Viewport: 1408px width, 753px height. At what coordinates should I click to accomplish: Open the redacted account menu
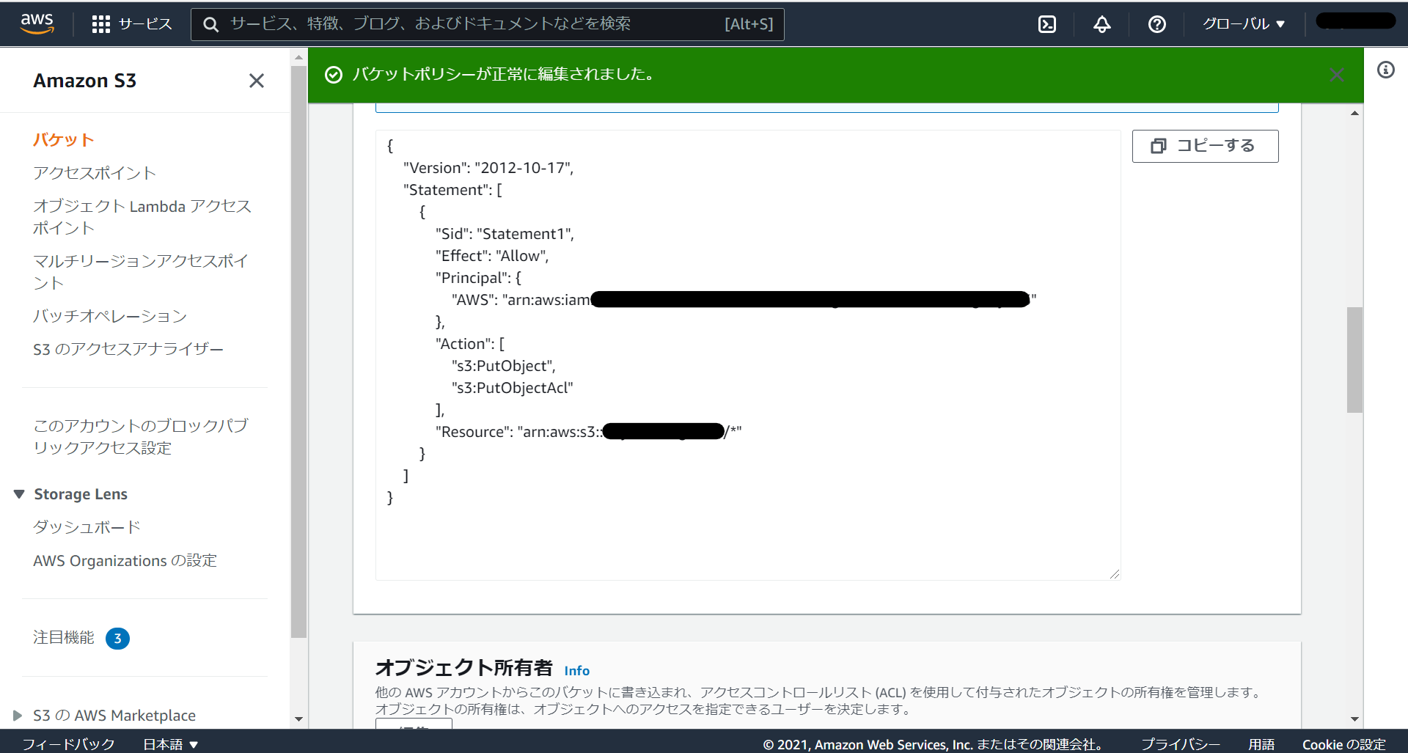pos(1356,21)
